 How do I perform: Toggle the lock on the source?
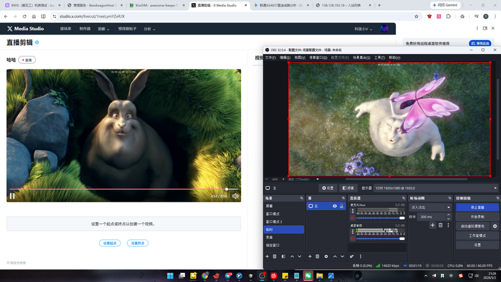341,206
